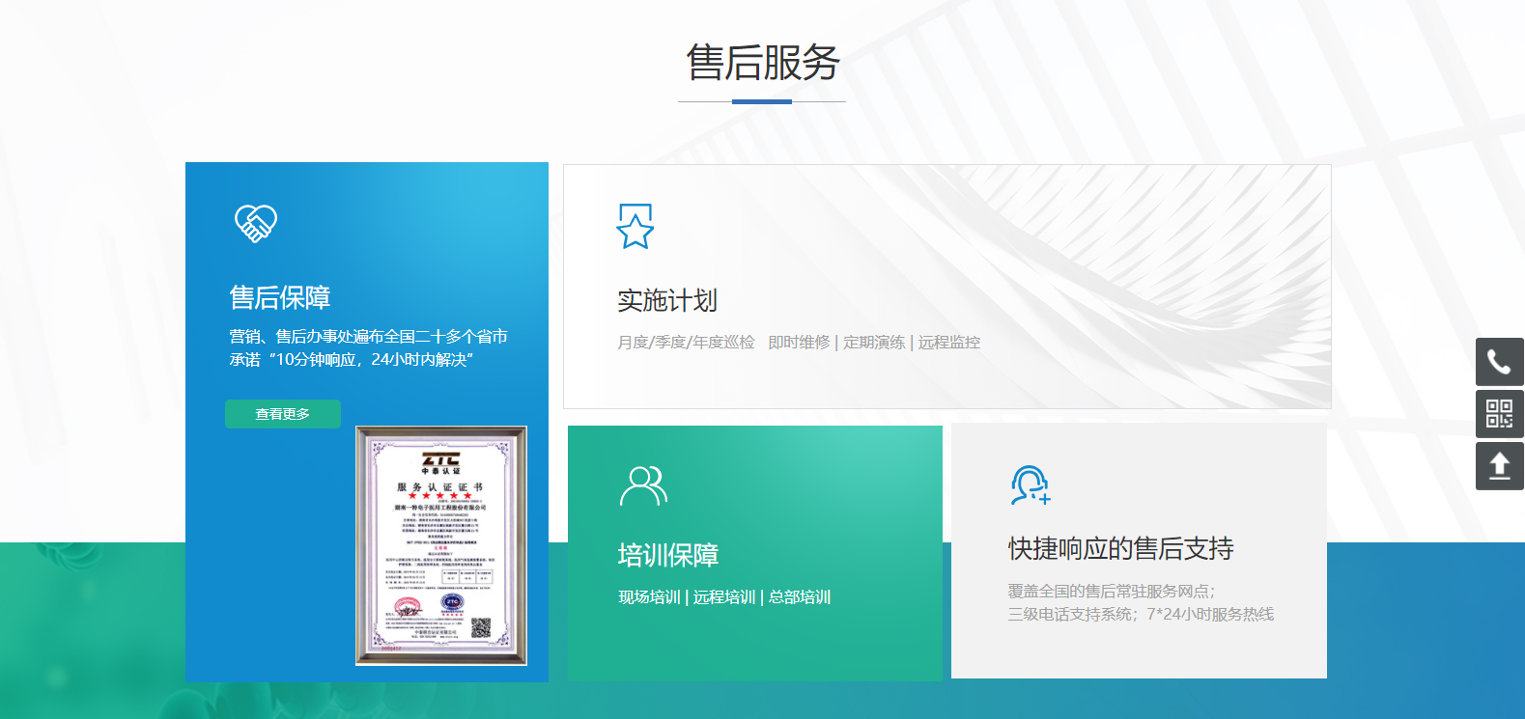1525x719 pixels.
Task: Click the star badge icon above 实施计划
Action: click(635, 226)
